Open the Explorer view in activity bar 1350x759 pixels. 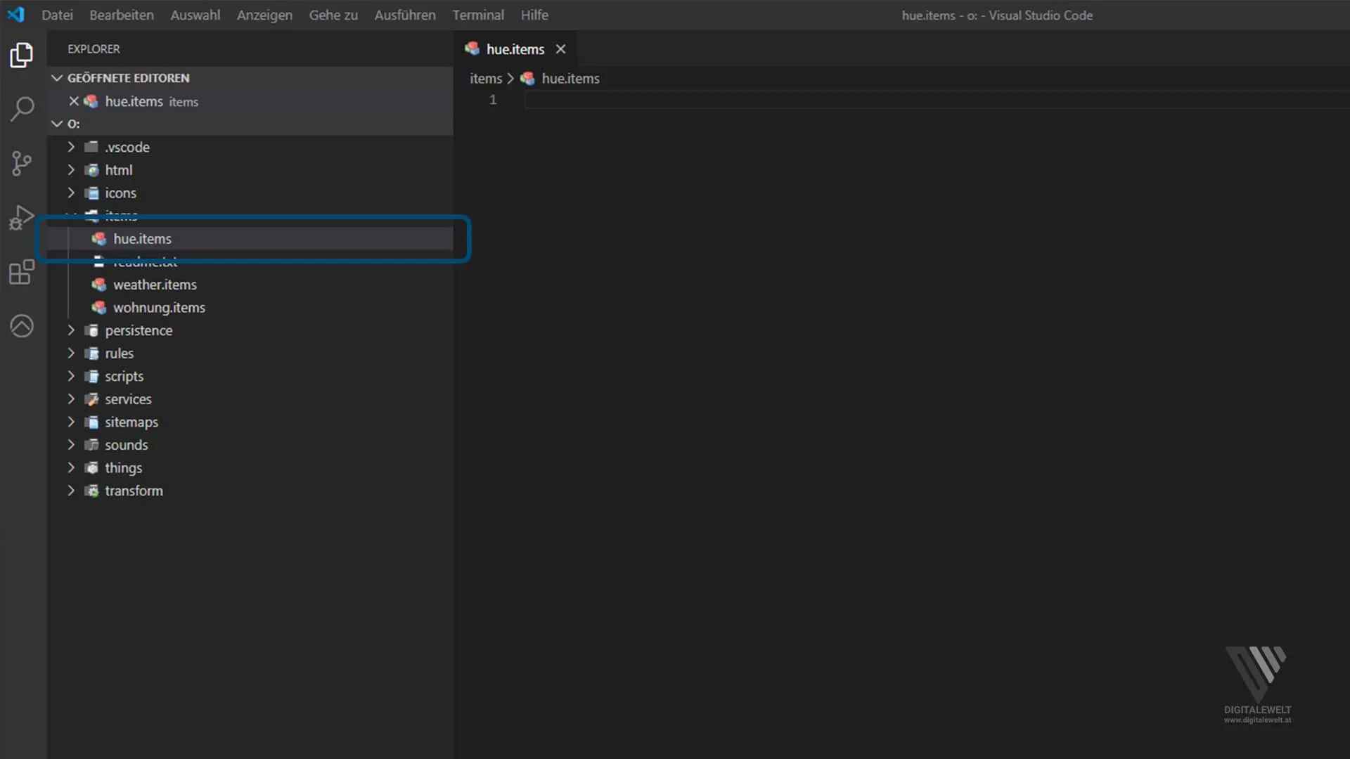[22, 55]
